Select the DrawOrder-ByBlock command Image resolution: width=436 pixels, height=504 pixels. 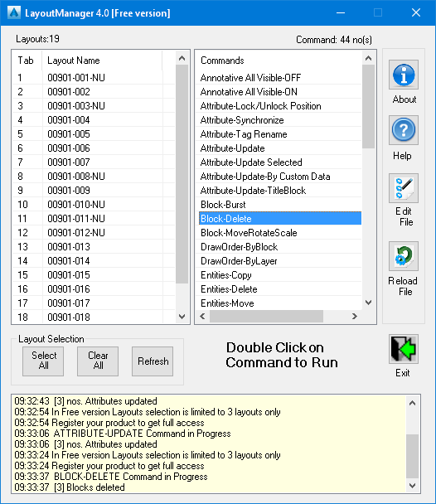[x=279, y=247]
